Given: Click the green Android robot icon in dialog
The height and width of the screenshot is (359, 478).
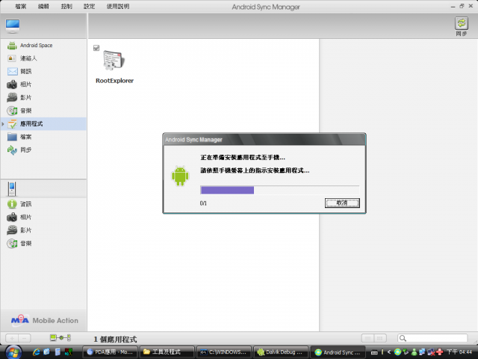Looking at the screenshot, I should pyautogui.click(x=180, y=176).
